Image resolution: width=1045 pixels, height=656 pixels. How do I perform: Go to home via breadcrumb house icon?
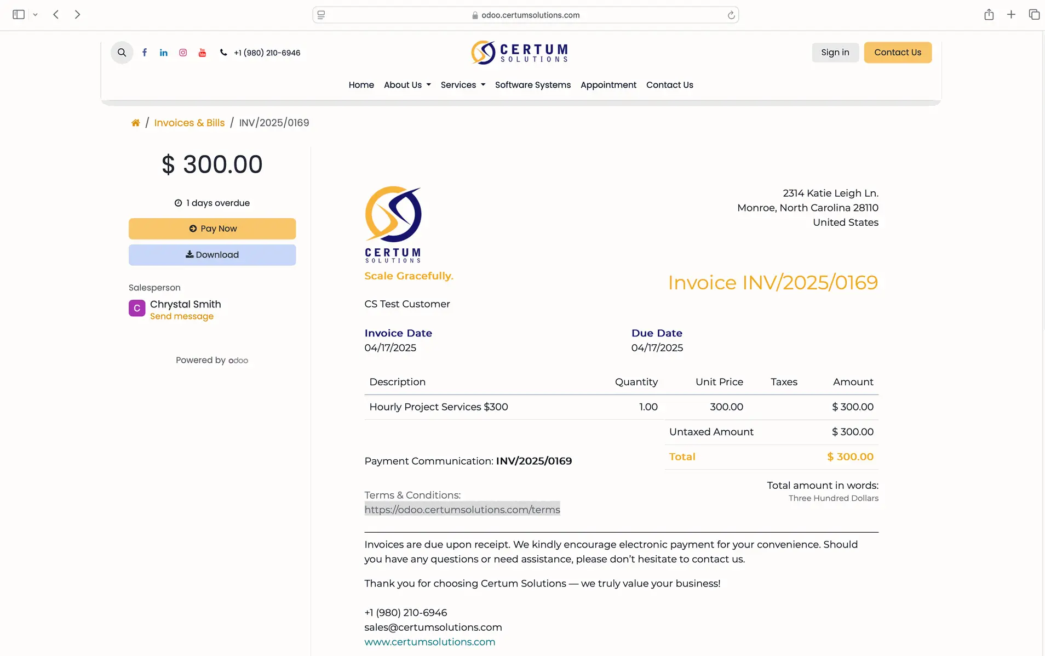point(135,123)
